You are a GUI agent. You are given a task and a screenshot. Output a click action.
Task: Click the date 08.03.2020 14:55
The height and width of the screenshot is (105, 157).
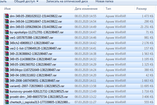click(85, 16)
